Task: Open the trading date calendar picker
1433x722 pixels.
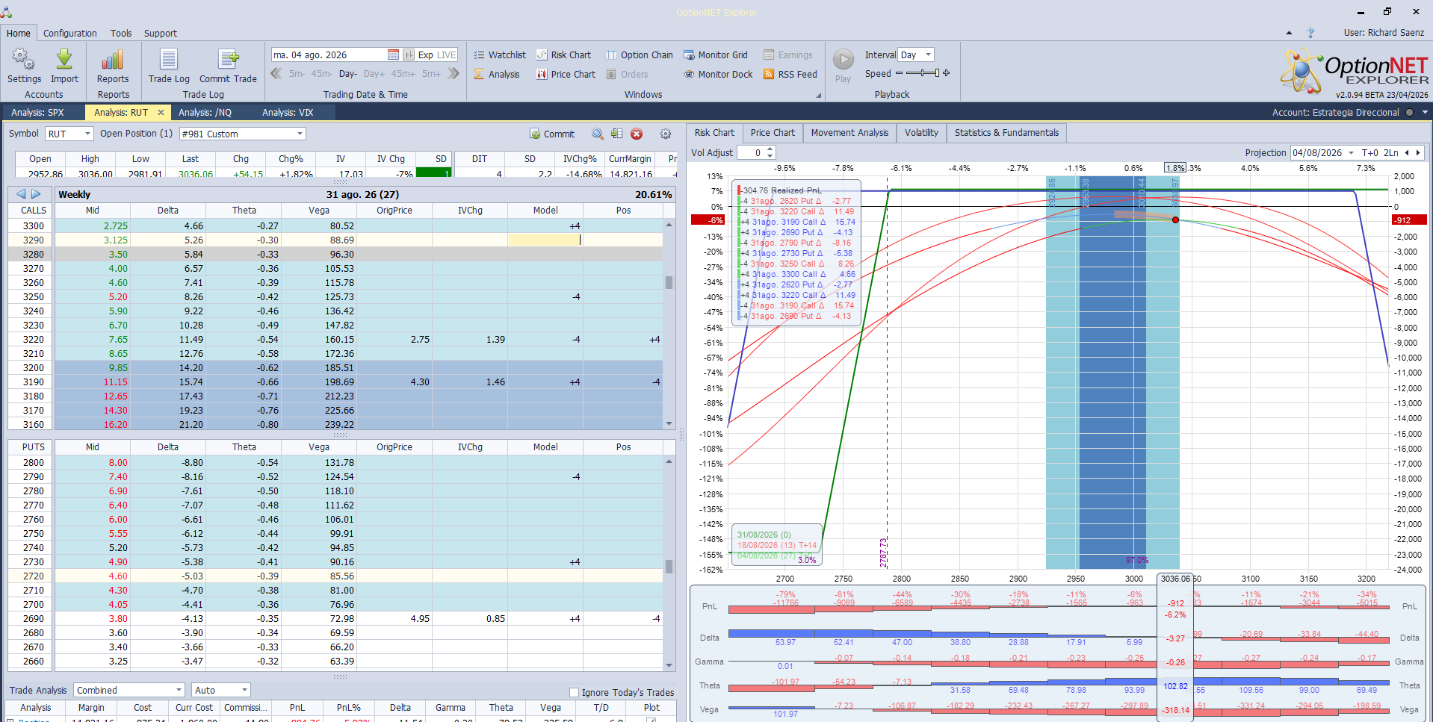Action: [393, 55]
